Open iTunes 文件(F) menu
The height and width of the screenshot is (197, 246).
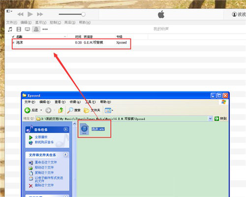(12, 23)
